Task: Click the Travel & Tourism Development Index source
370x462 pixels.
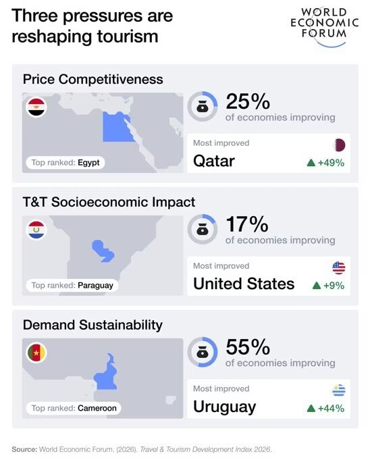Action: [205, 450]
